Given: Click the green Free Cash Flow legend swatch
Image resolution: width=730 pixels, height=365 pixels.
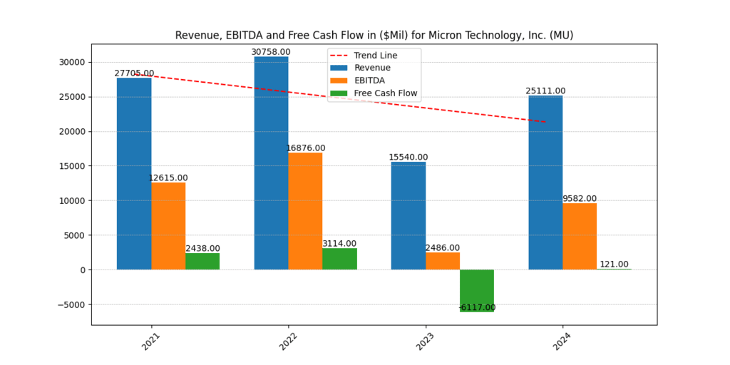Looking at the screenshot, I should click(340, 93).
